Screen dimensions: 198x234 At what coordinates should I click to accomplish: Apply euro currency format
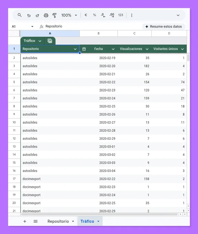click(x=86, y=15)
